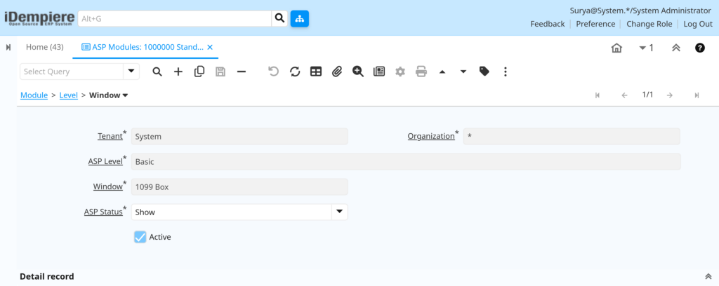
Task: Open attachments via paperclip icon
Action: tap(337, 71)
